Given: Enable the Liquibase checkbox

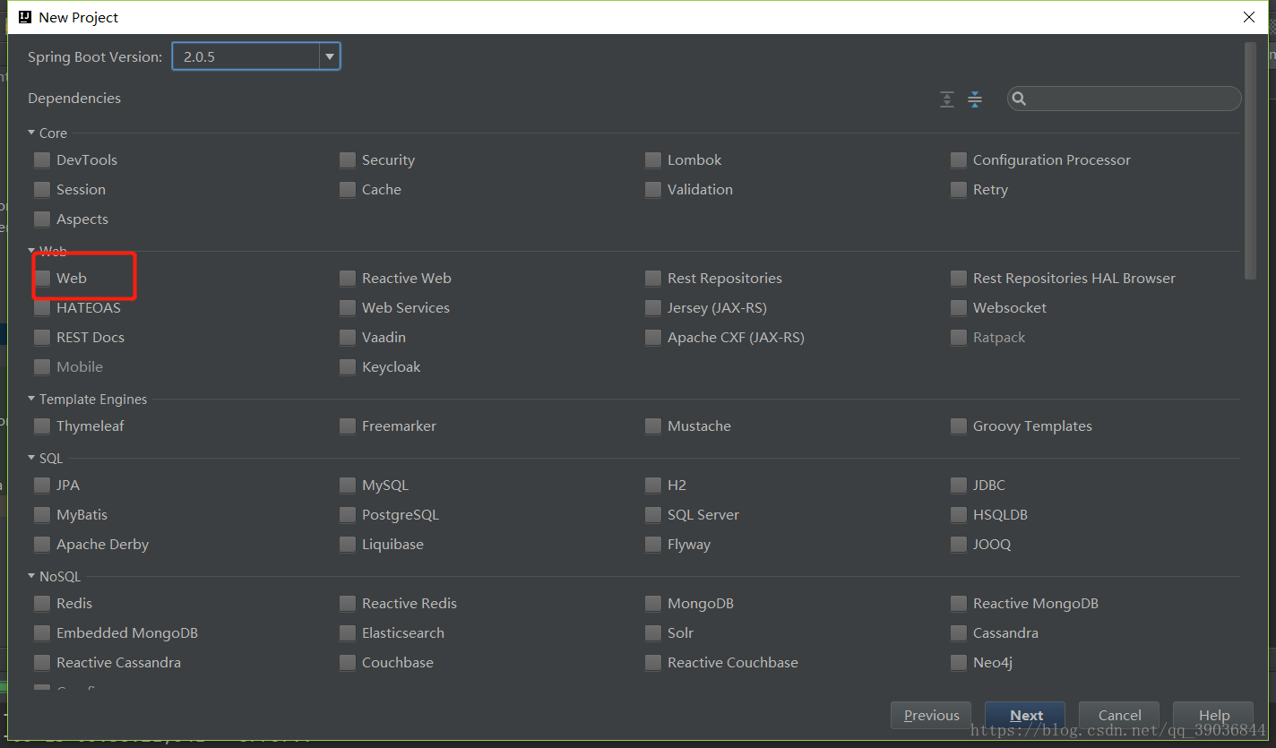Looking at the screenshot, I should click(348, 545).
